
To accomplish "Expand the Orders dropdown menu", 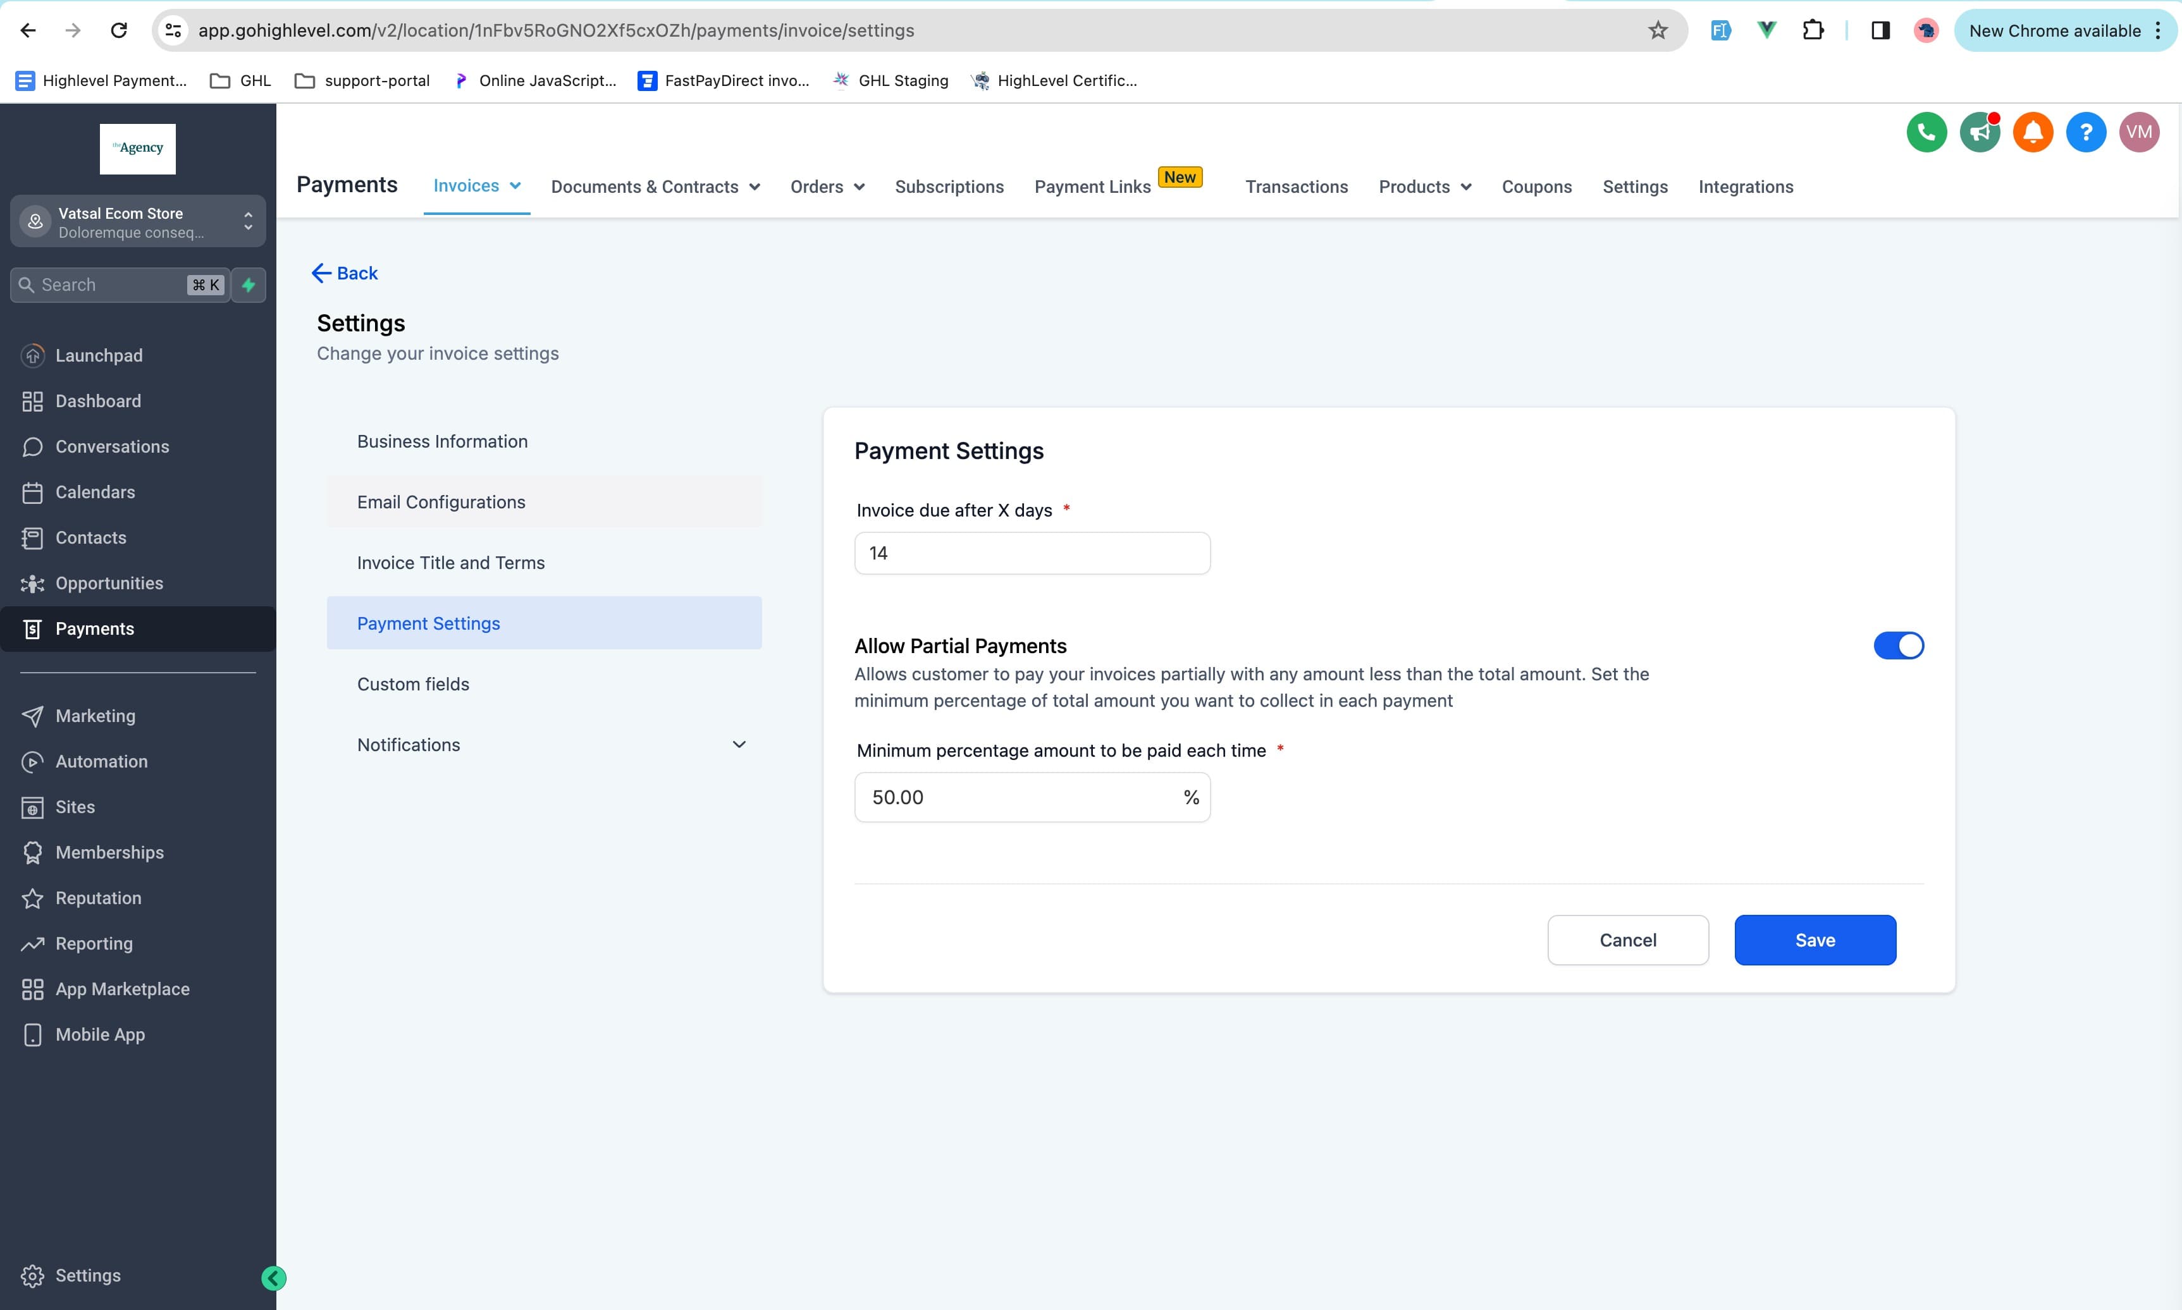I will [827, 187].
